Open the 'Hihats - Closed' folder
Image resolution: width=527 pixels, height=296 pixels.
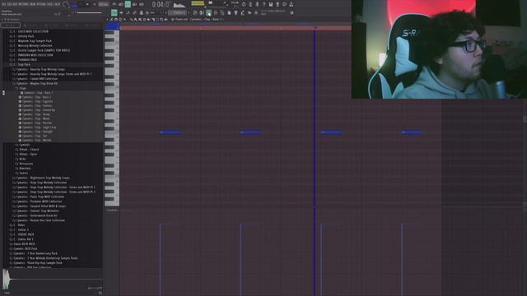pos(29,150)
